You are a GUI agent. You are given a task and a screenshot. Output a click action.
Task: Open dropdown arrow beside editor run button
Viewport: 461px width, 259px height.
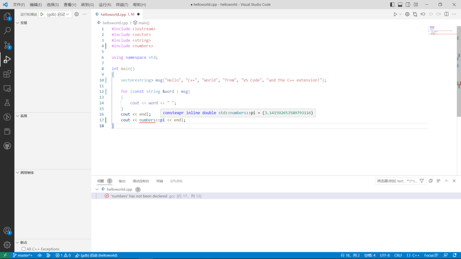pos(400,14)
